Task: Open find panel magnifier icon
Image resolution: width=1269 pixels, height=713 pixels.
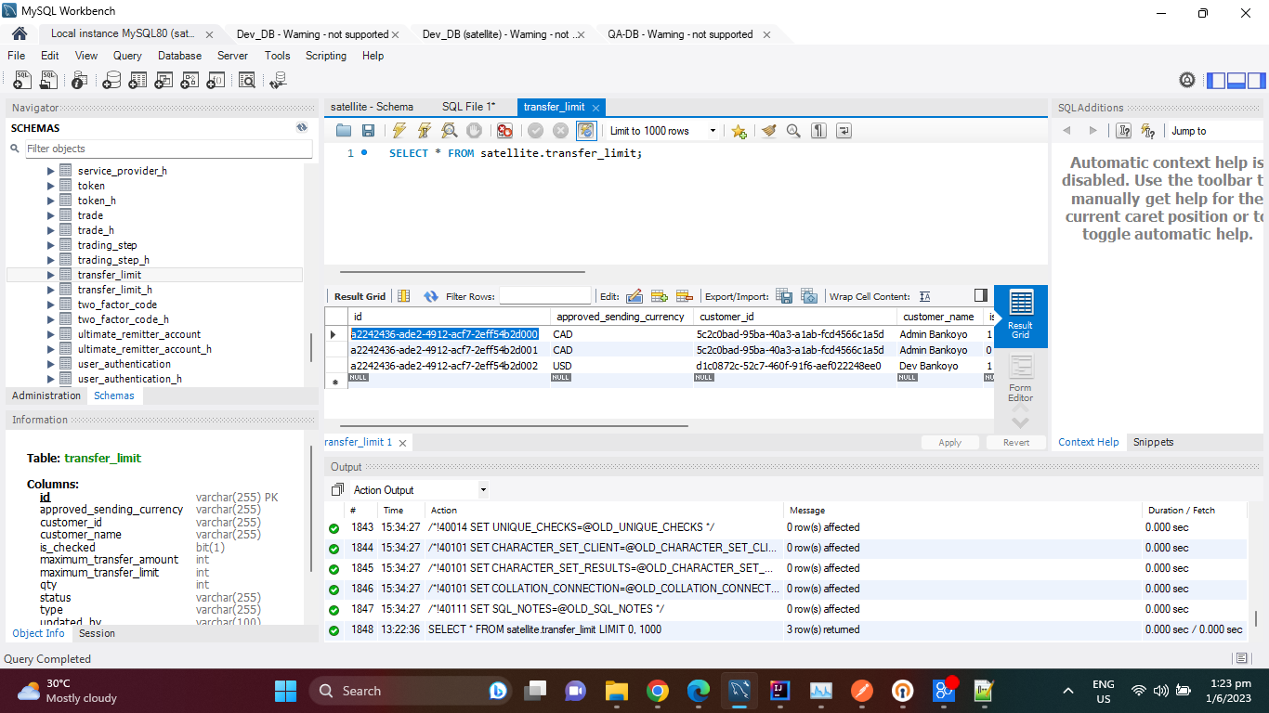Action: [793, 131]
